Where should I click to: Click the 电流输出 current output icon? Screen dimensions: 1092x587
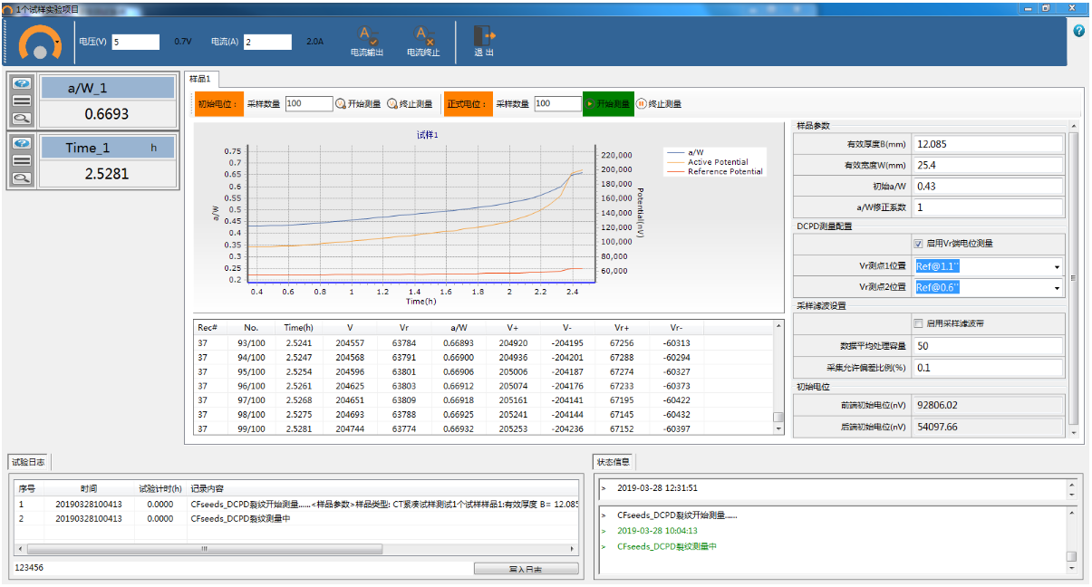coord(367,36)
